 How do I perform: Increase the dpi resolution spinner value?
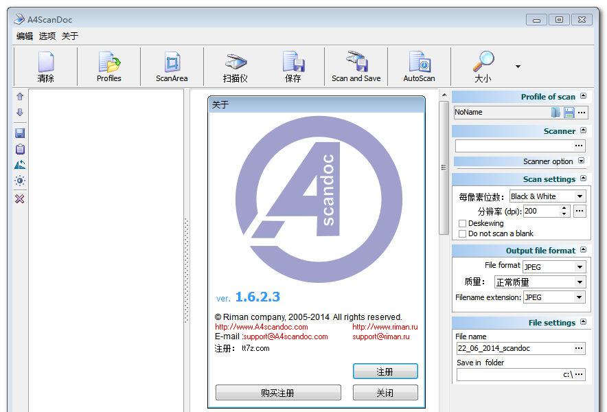(564, 208)
